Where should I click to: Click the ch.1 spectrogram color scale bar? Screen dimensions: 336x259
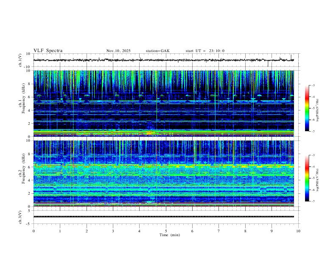[x=307, y=108]
